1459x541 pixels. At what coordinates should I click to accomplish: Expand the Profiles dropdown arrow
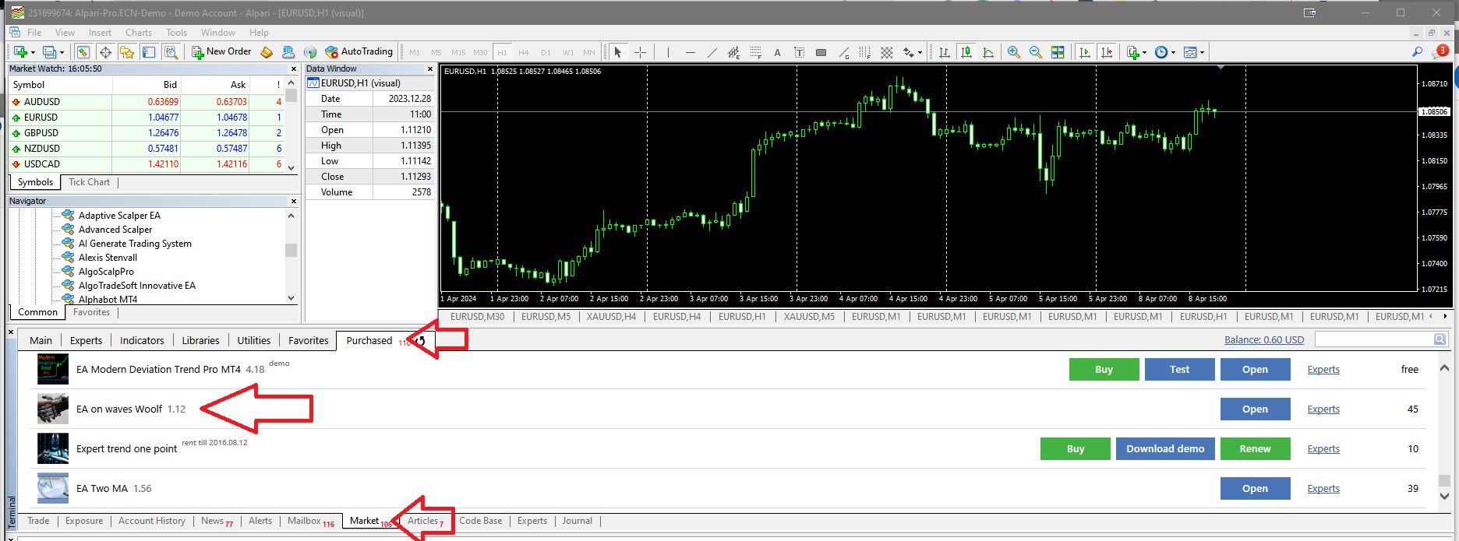point(62,53)
